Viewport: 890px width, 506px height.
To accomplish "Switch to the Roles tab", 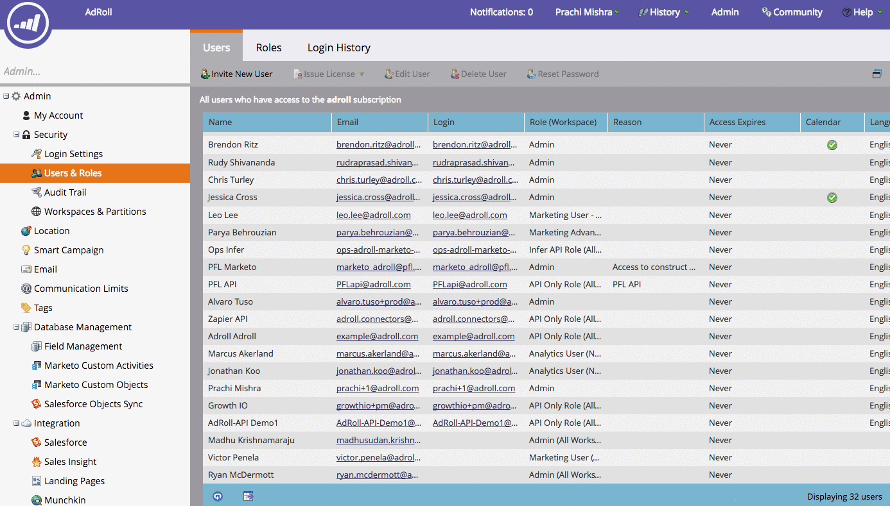I will (268, 47).
